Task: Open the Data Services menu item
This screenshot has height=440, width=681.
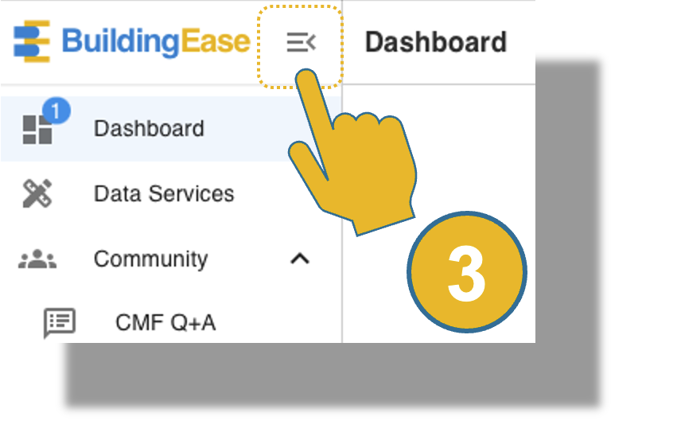Action: 164,193
